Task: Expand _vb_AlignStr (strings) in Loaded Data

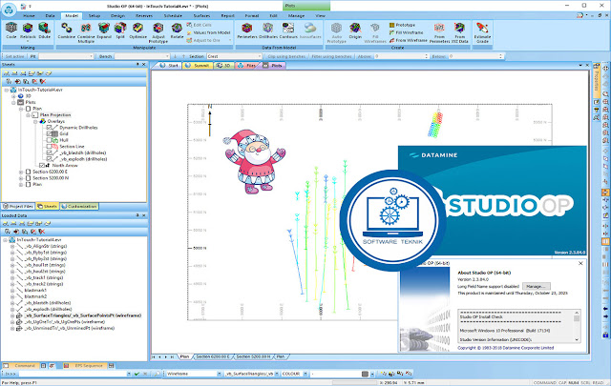Action: click(x=12, y=246)
